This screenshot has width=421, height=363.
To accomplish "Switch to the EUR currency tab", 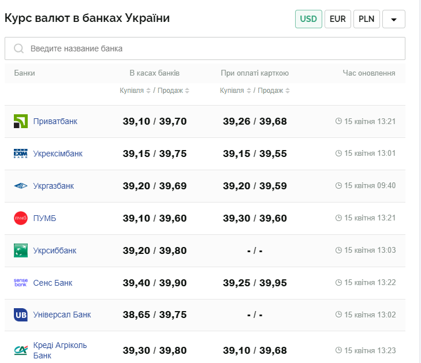I will [337, 19].
